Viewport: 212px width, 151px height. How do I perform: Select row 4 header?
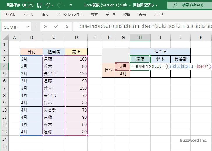click(x=4, y=66)
